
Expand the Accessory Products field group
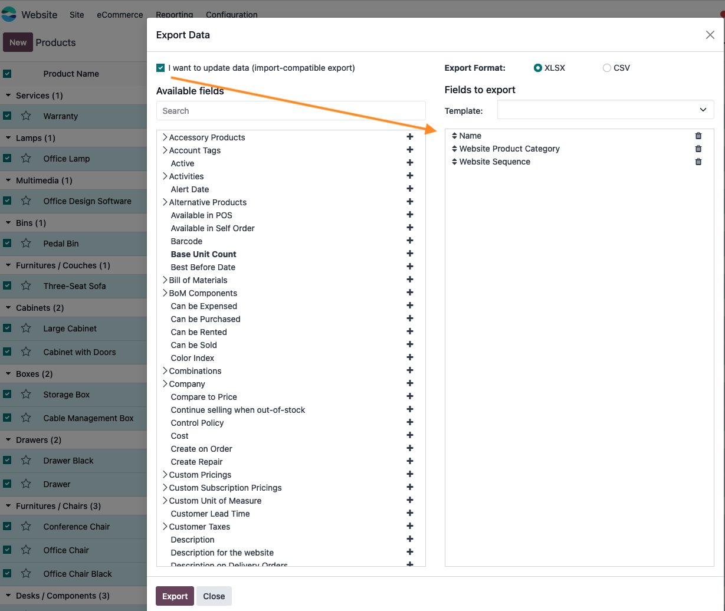click(x=165, y=137)
